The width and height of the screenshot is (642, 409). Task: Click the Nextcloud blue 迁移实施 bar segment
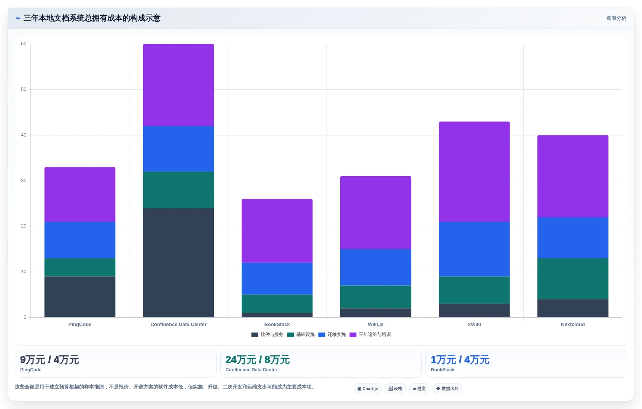[573, 238]
